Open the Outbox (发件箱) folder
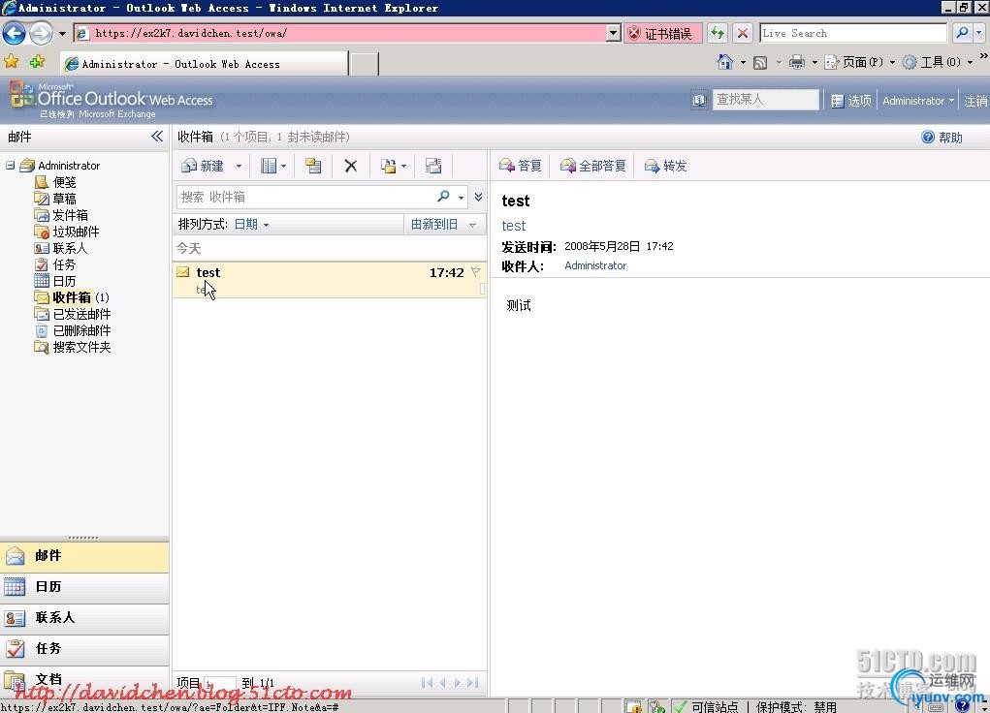The height and width of the screenshot is (713, 990). tap(61, 214)
